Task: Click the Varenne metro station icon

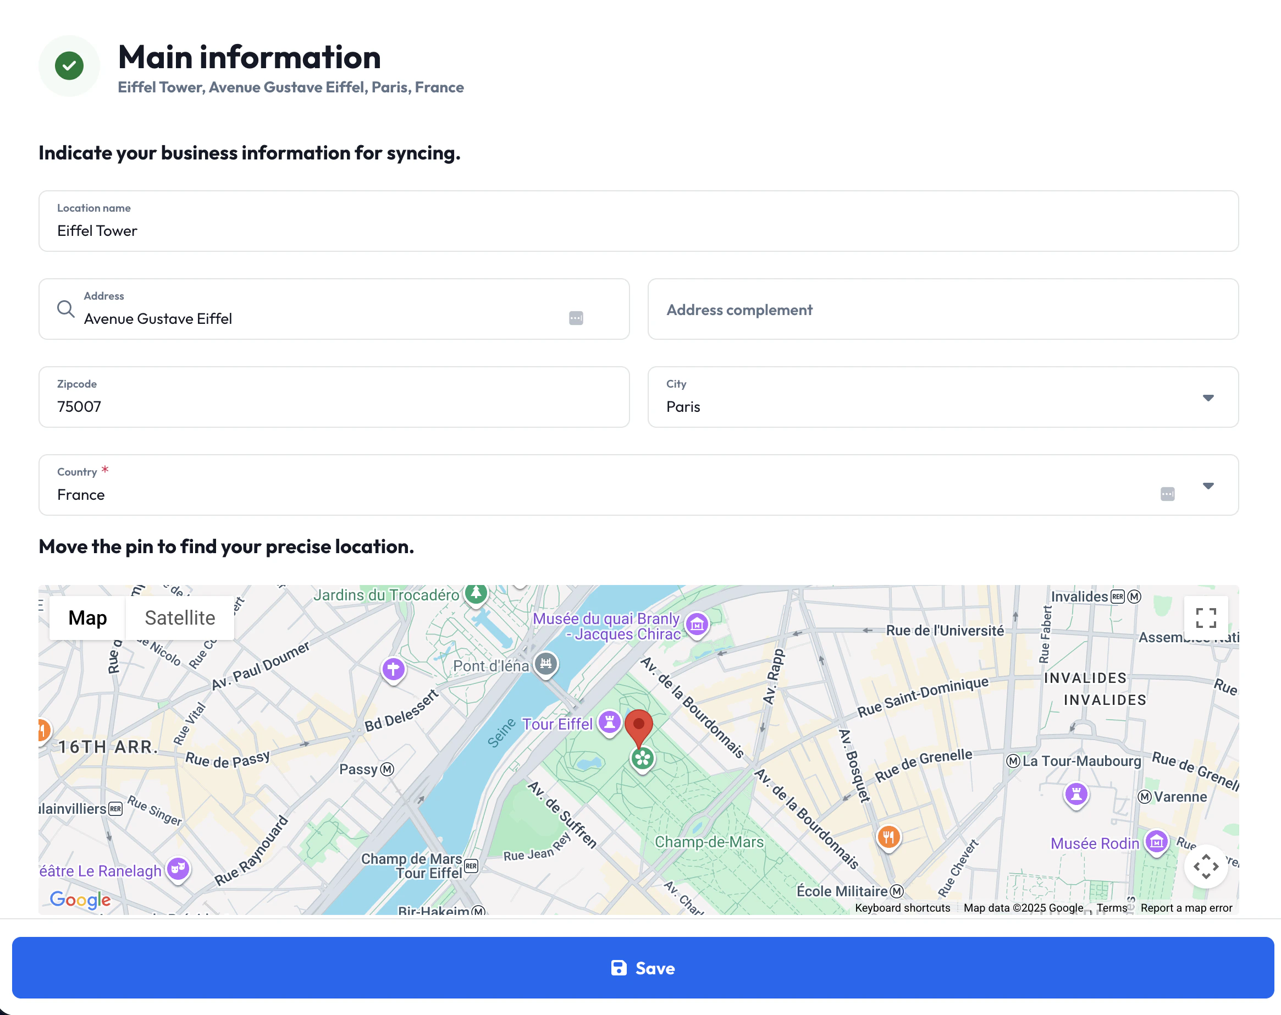Action: point(1145,797)
